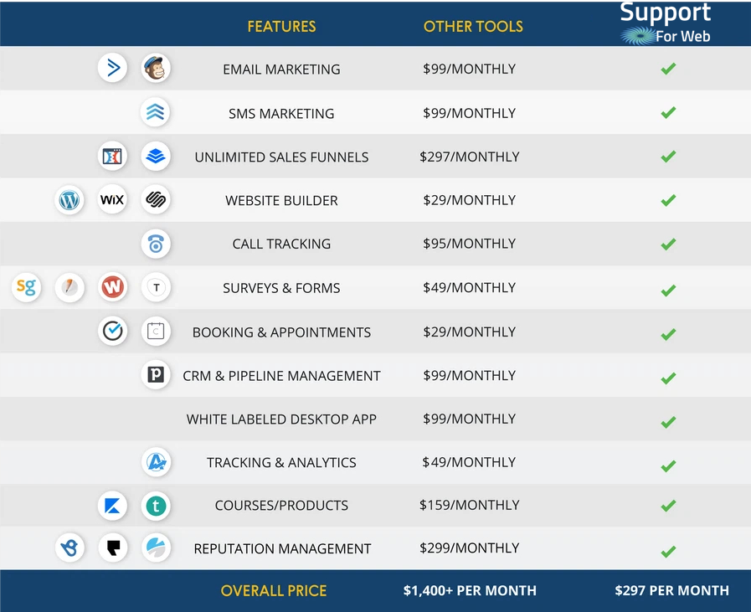Click the green checkmark for CRM & Pipeline Management
This screenshot has width=751, height=612.
point(668,378)
